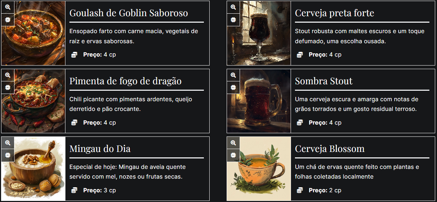Select the Pimenta de fogo de dragão title
Screen dimensions: 437x202
click(125, 81)
